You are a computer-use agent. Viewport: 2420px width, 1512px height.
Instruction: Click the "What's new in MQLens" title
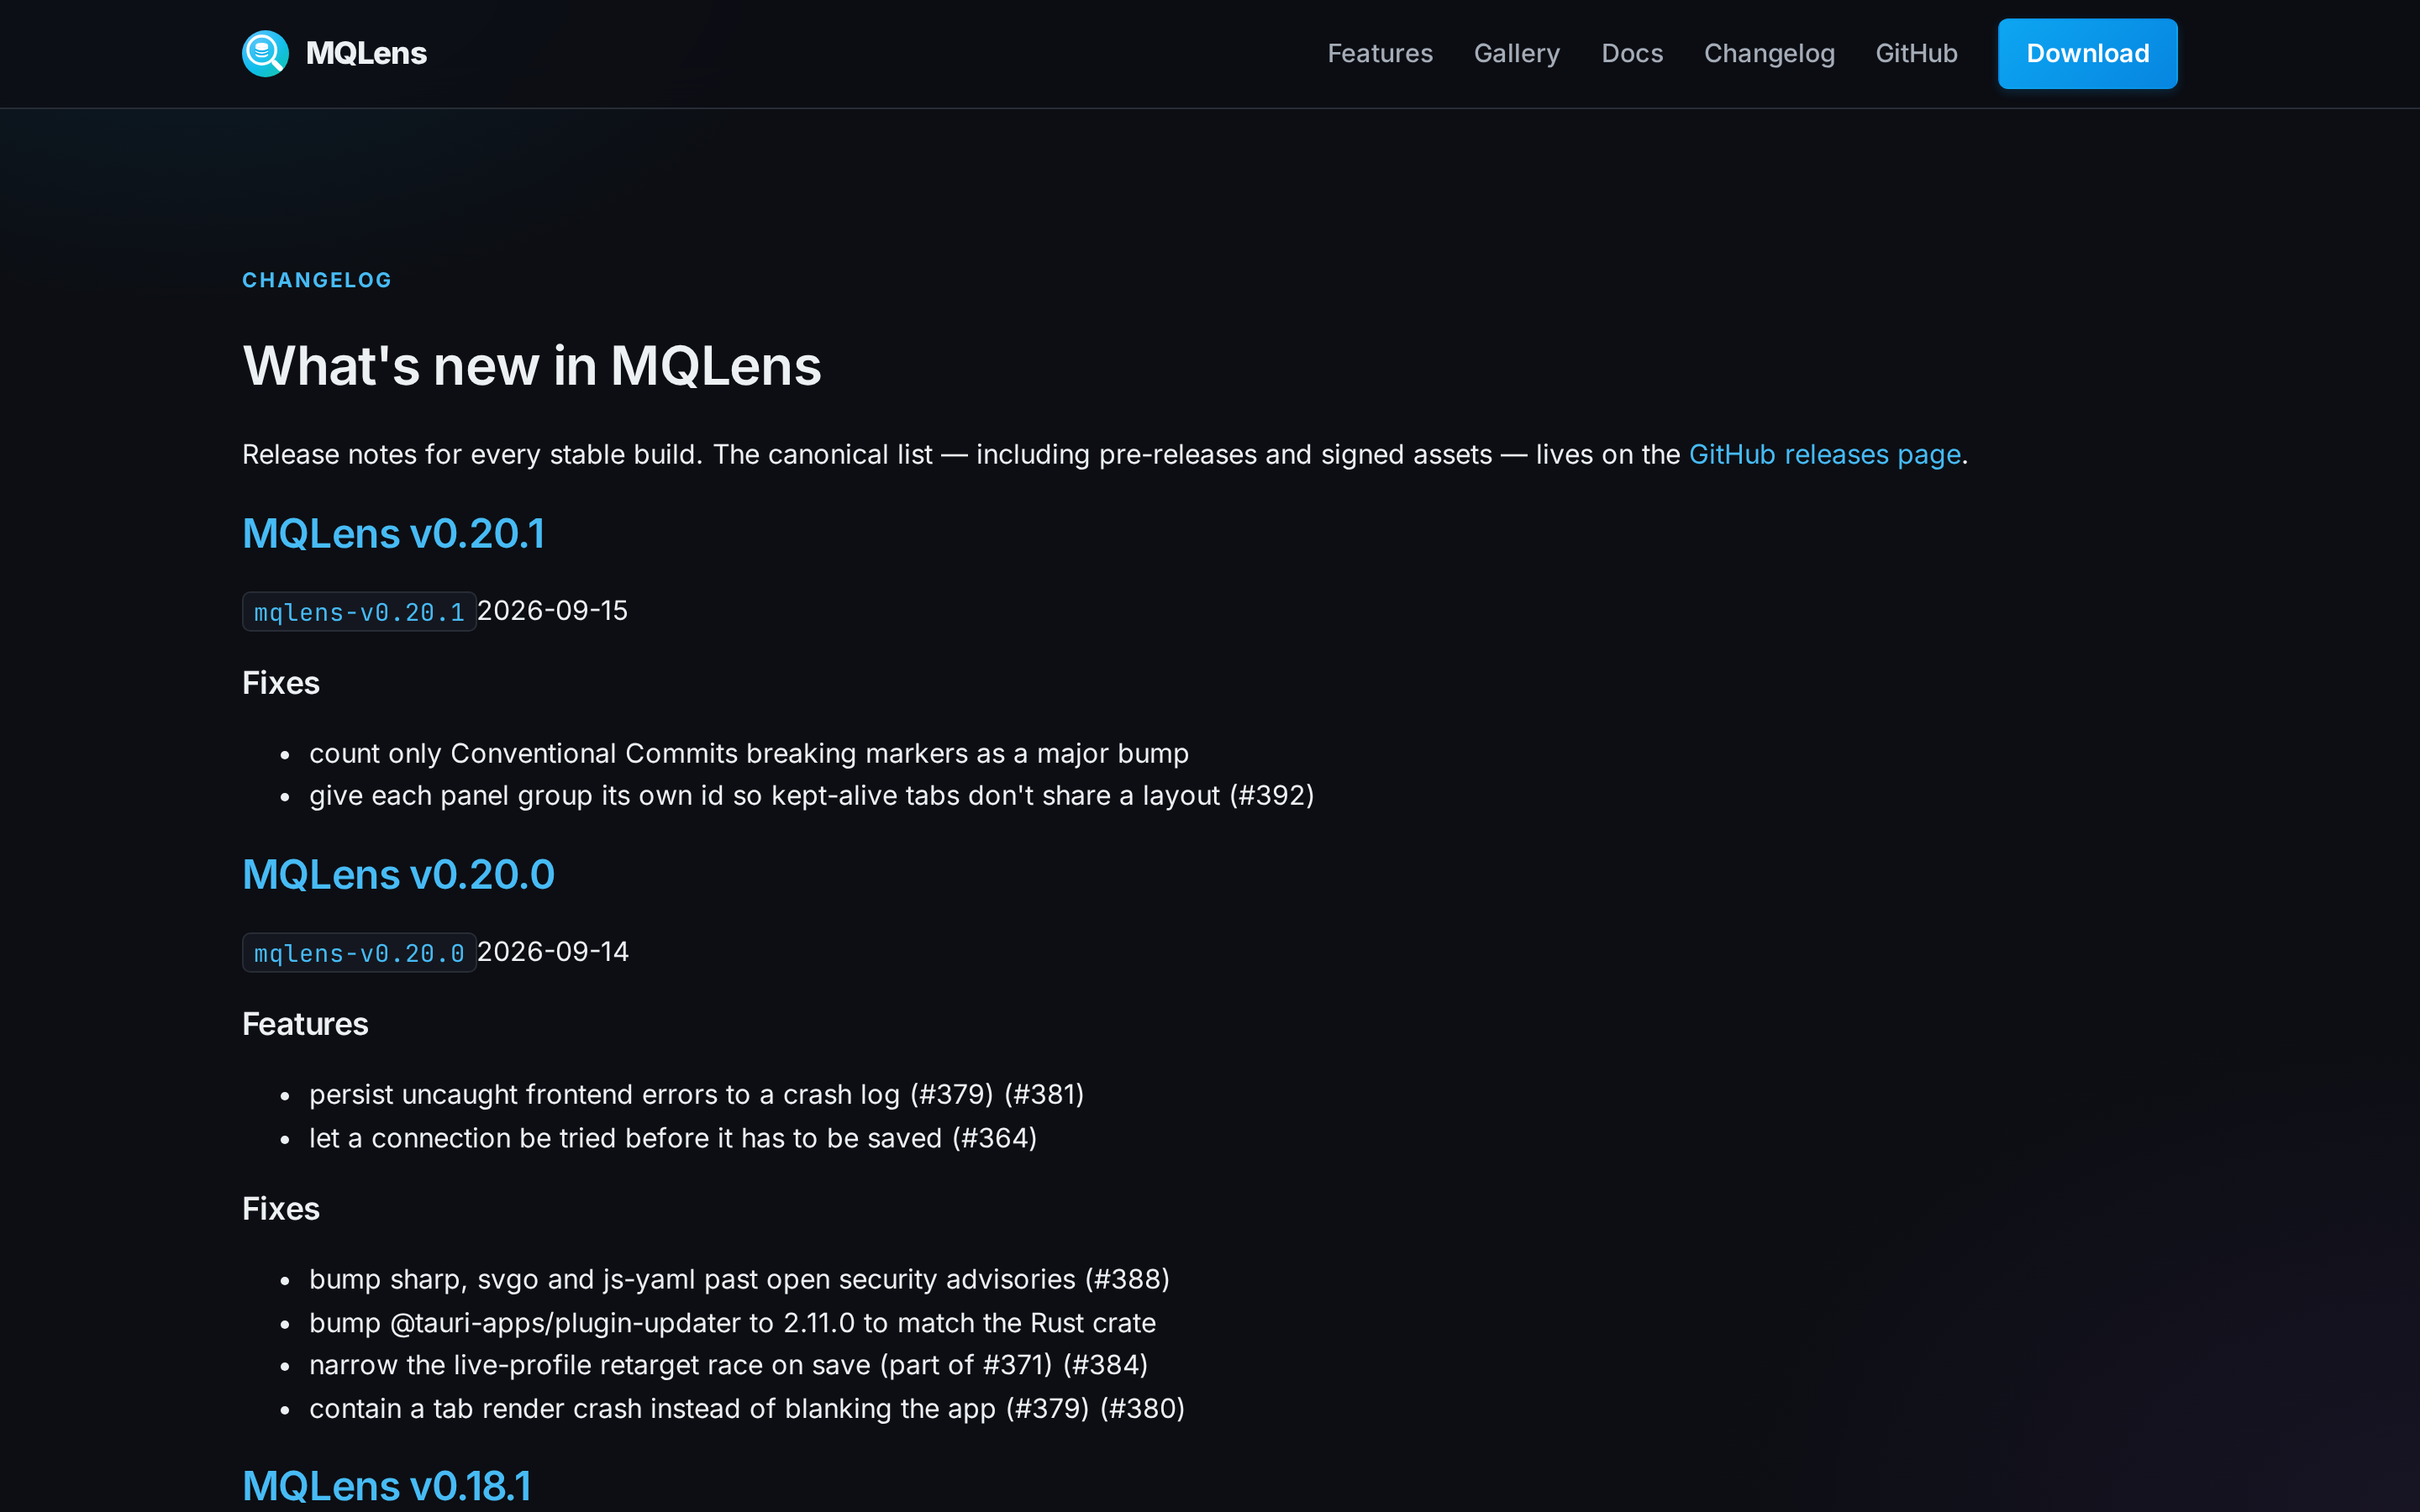click(532, 366)
